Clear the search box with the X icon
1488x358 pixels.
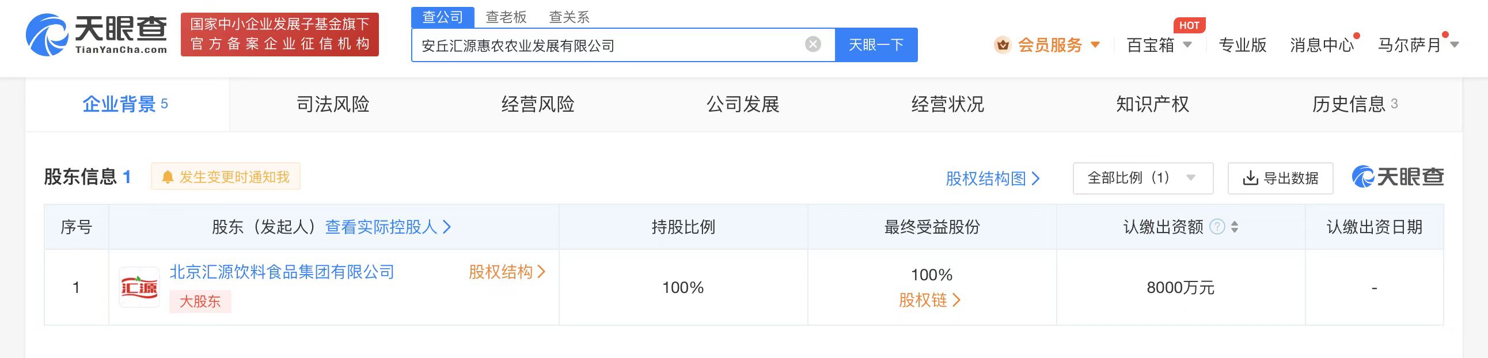click(813, 44)
